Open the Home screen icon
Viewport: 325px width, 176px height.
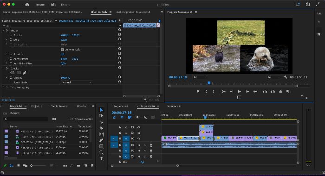27,5
